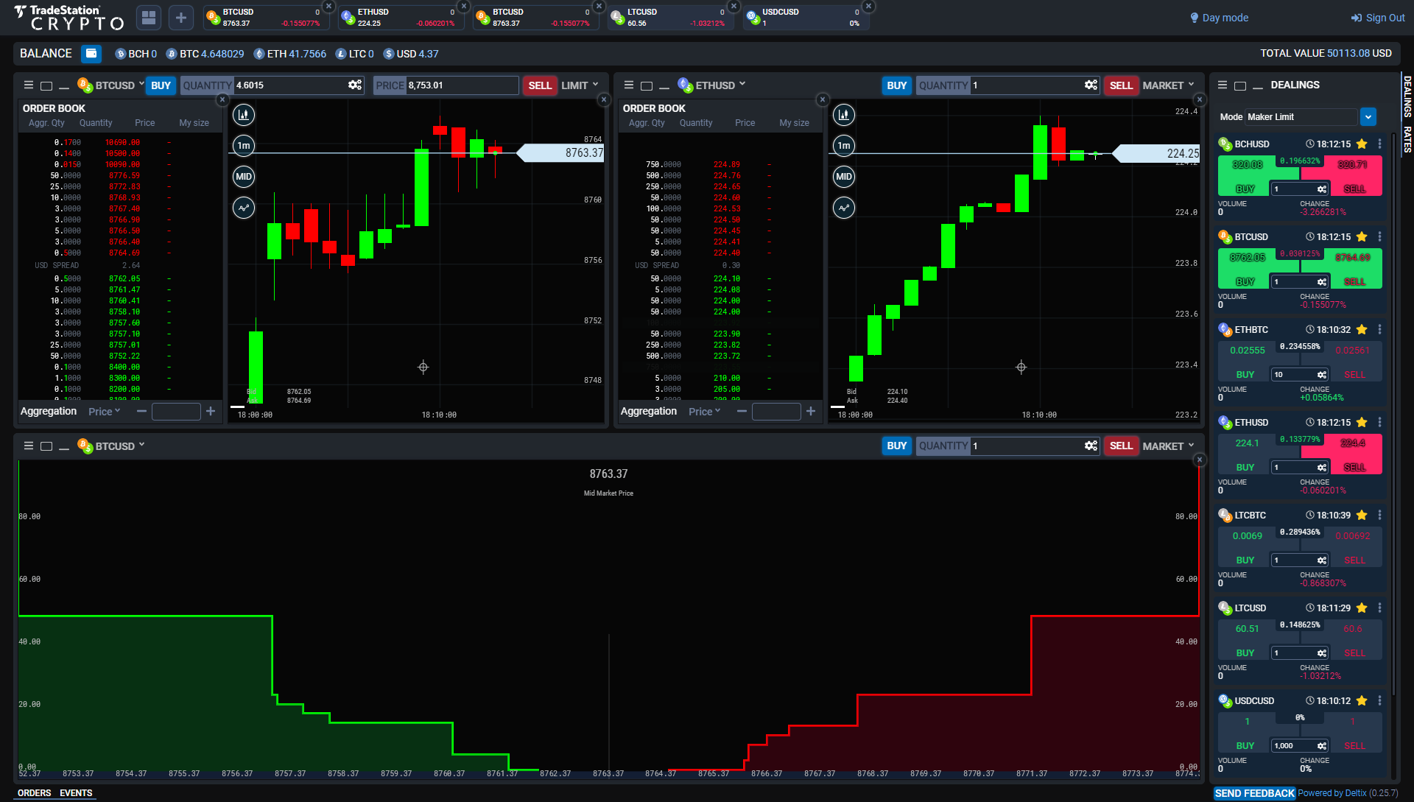1414x802 pixels.
Task: Click the MID price icon on ETHUSD chart
Action: 843,177
